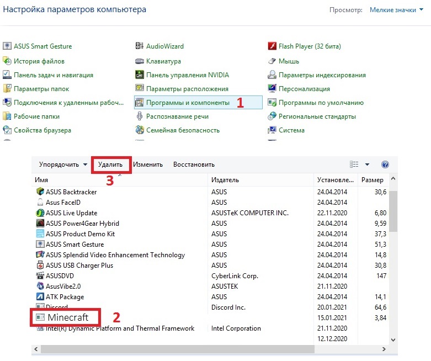The height and width of the screenshot is (361, 431).
Task: Open Распознавание речи microphone icon
Action: pos(140,116)
